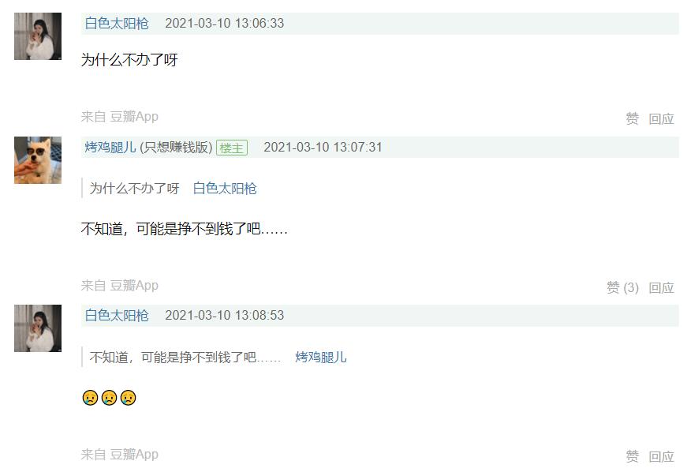Screen dimensions: 698x472
Task: Click 来自 豆瓣App under second comment
Action: [x=120, y=286]
